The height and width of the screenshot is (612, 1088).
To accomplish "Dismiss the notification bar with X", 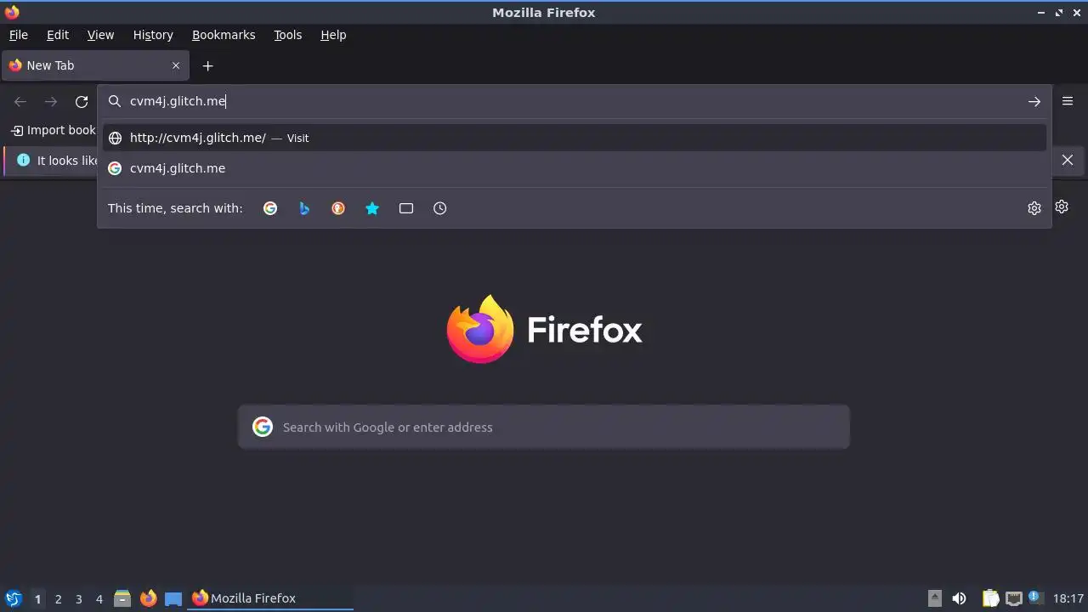I will point(1068,160).
